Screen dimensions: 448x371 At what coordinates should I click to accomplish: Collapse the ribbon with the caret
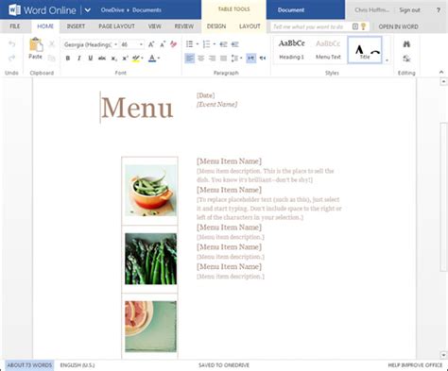441,72
